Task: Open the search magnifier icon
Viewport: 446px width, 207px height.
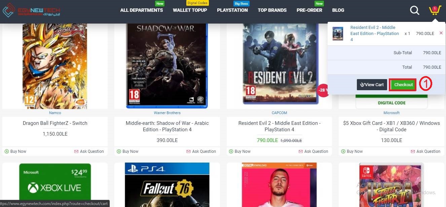Action: [415, 10]
